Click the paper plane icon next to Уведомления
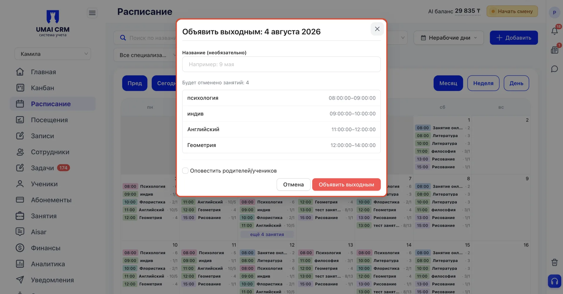This screenshot has height=294, width=563. [x=20, y=280]
